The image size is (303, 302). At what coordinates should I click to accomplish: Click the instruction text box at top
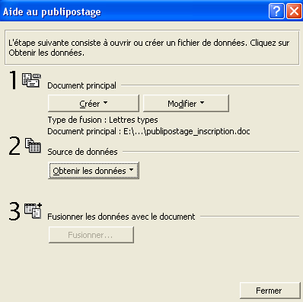pos(151,47)
